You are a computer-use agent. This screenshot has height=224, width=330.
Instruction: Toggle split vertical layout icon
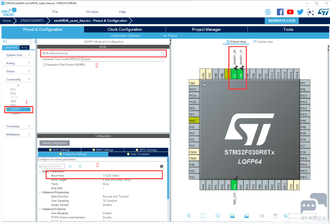pyautogui.click(x=261, y=216)
